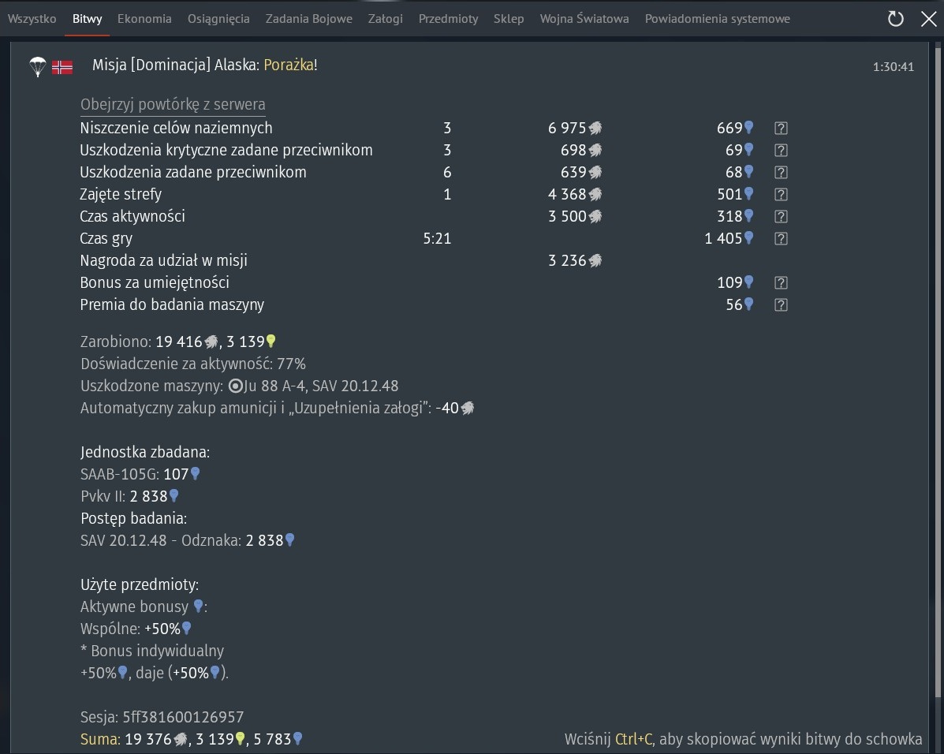Open help icon beside Zajęte strefy

[781, 194]
